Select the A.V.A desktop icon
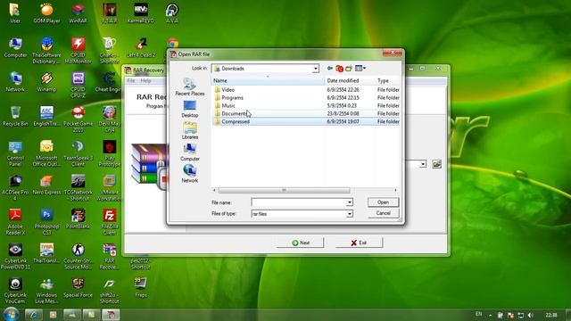 tap(172, 14)
